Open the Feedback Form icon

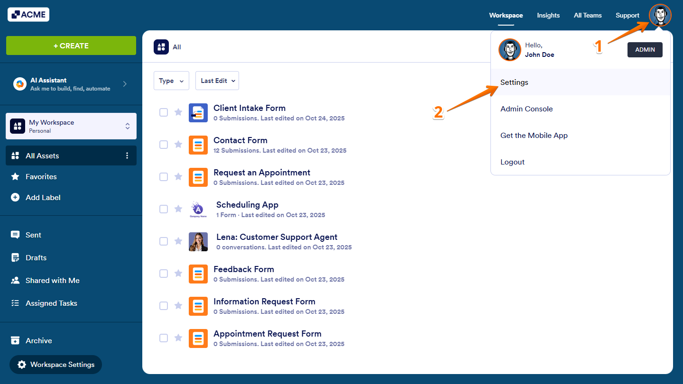(x=198, y=274)
